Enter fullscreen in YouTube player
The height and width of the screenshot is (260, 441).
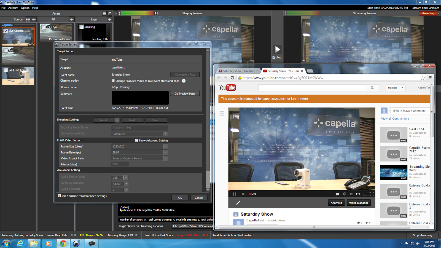[372, 194]
